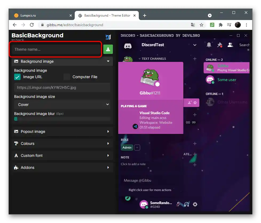Go back in browser history

coord(15,25)
